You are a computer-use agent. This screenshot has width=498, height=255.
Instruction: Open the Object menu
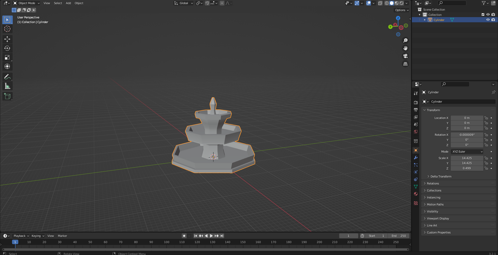pyautogui.click(x=79, y=3)
